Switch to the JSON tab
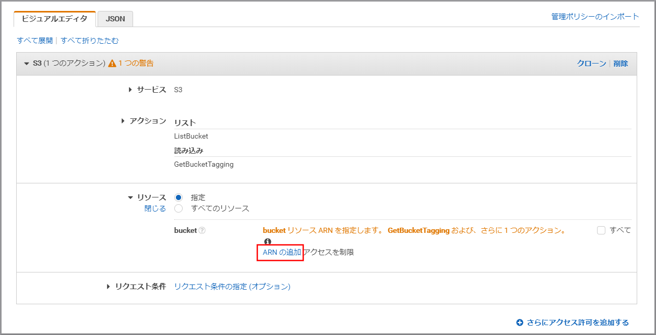The width and height of the screenshot is (656, 335). tap(115, 19)
